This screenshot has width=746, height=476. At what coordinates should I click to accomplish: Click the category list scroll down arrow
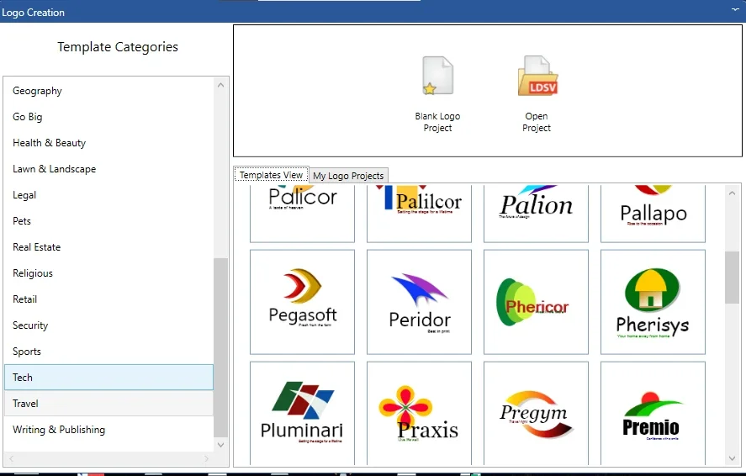point(220,445)
